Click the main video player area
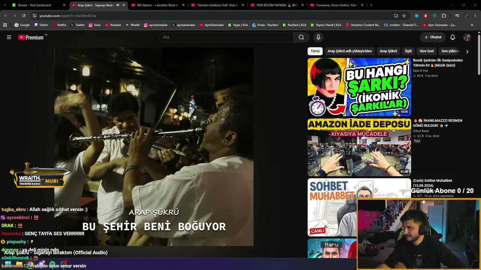 (x=154, y=146)
